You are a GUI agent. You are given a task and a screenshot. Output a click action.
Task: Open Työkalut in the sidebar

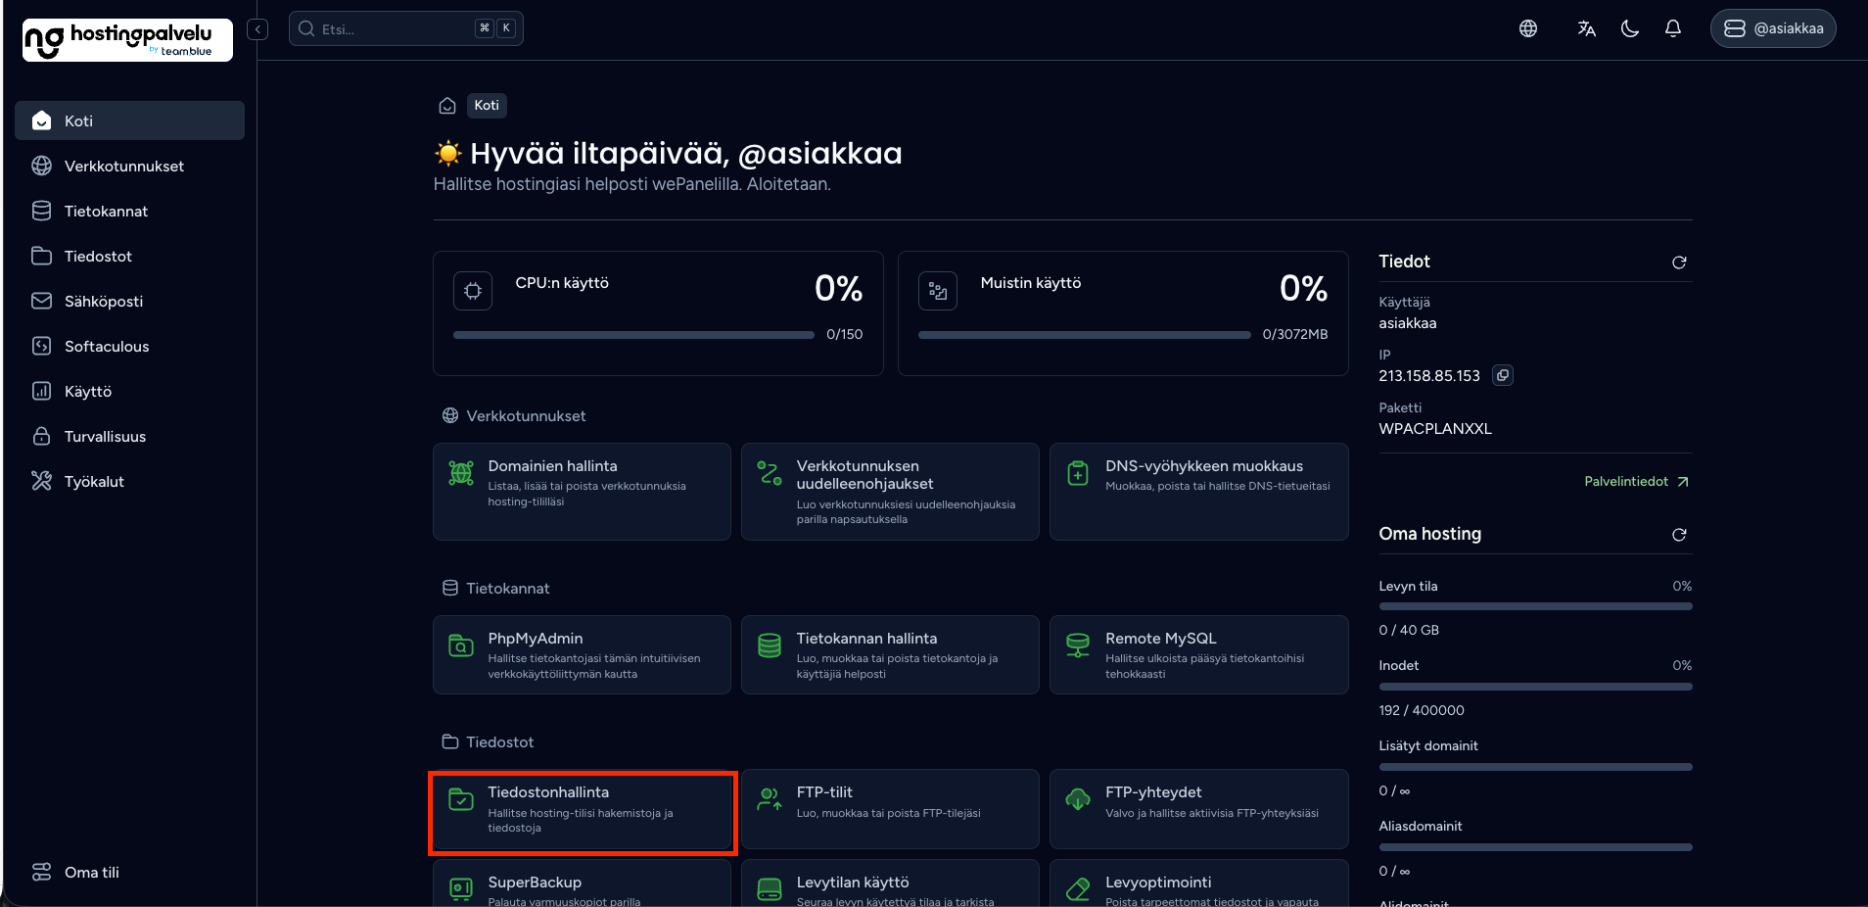pyautogui.click(x=129, y=481)
